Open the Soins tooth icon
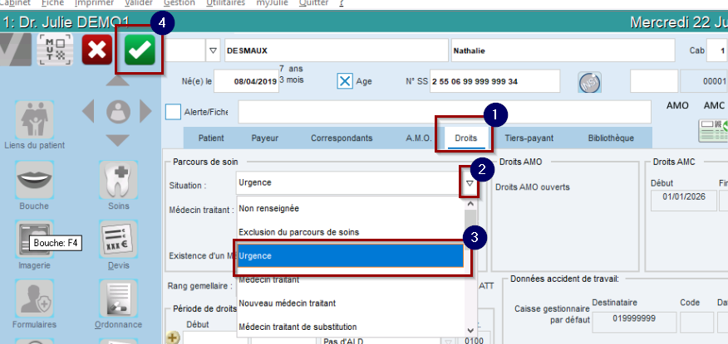 point(118,180)
